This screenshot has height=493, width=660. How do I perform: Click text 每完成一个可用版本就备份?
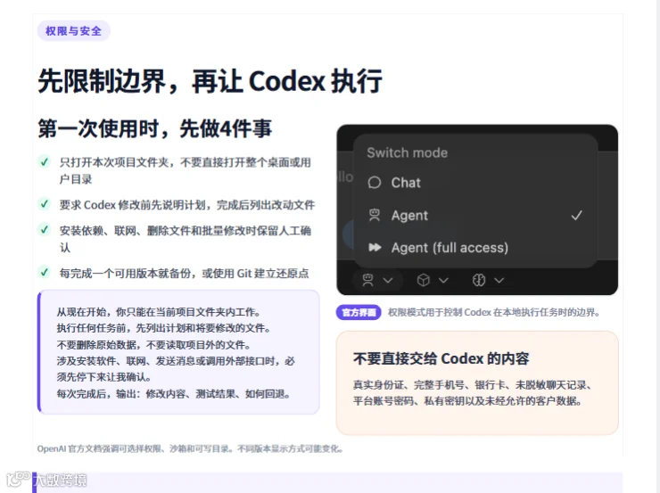click(x=184, y=274)
